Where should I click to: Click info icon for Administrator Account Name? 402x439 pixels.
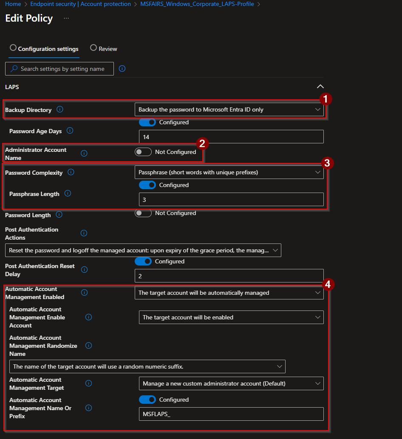(84, 154)
